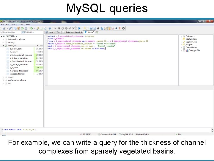Click the load SQL file folder icon
This screenshot has width=214, height=161.
click(85, 28)
